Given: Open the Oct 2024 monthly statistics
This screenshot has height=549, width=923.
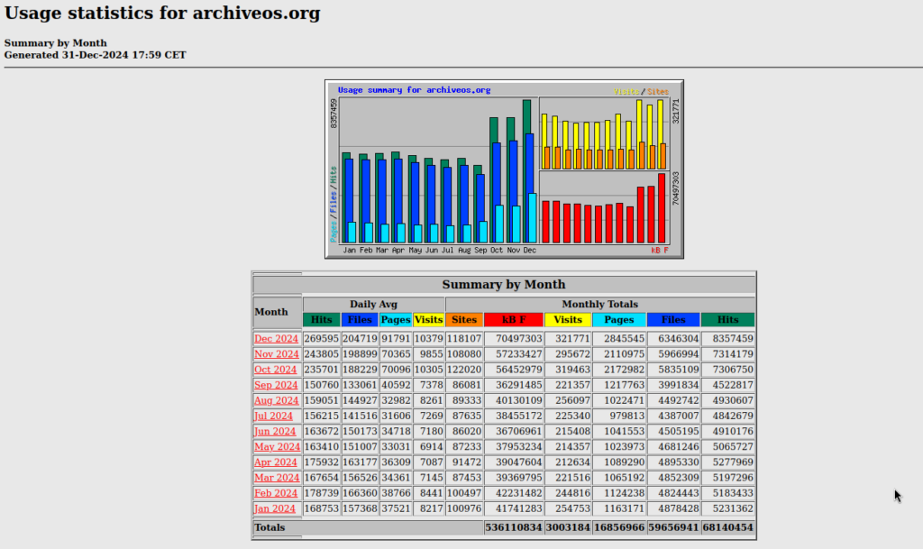Looking at the screenshot, I should tap(276, 369).
